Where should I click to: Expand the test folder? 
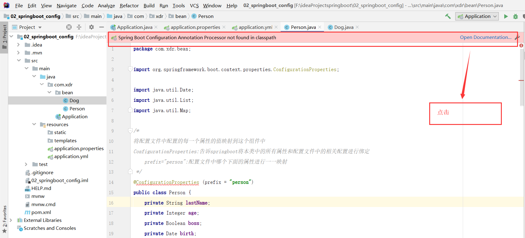tap(26, 164)
